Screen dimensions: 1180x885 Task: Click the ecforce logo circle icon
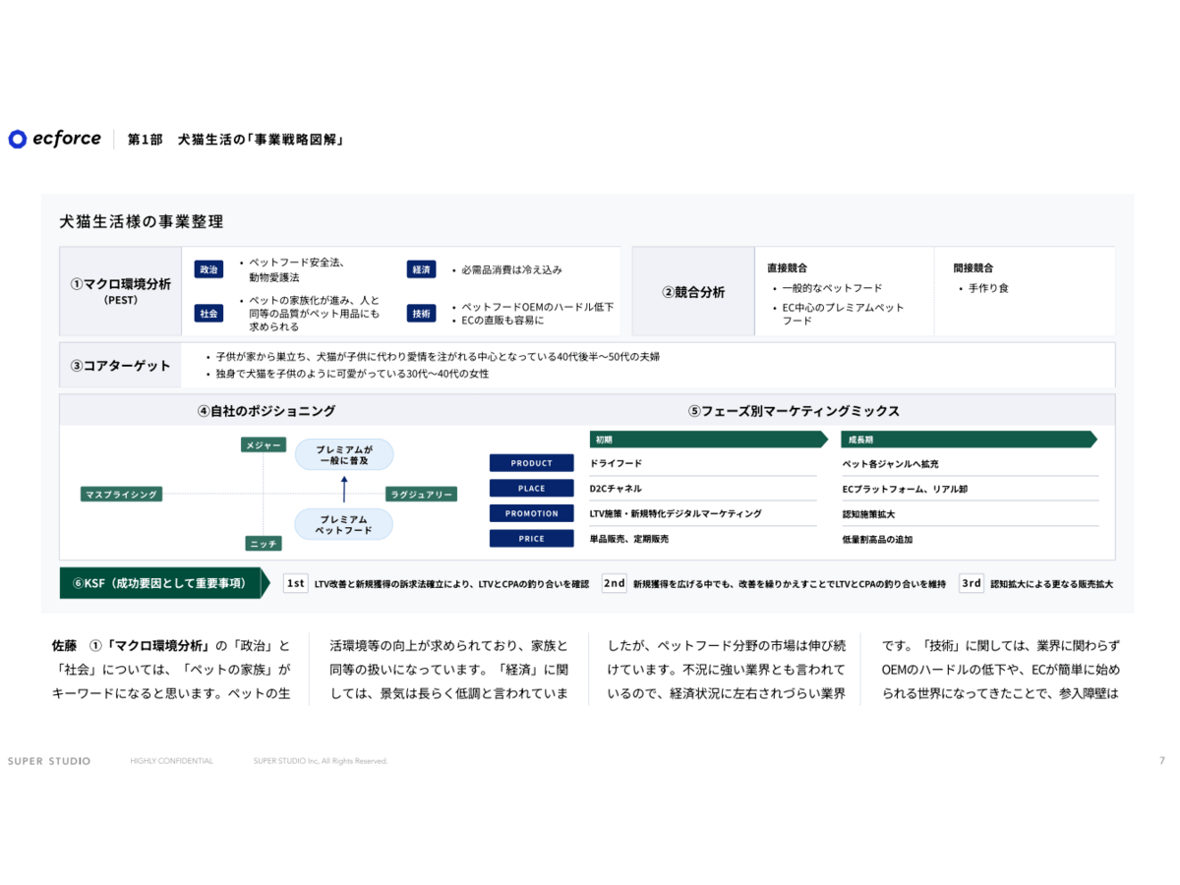(17, 139)
